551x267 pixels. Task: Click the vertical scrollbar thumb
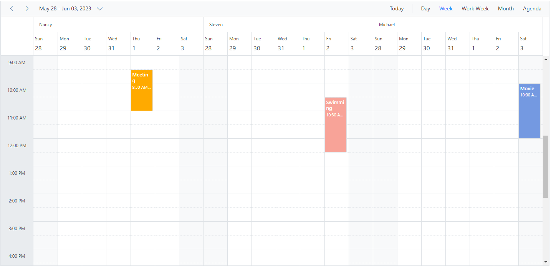pyautogui.click(x=546, y=166)
